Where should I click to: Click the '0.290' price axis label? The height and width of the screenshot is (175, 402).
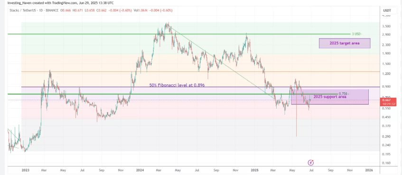tap(386, 136)
